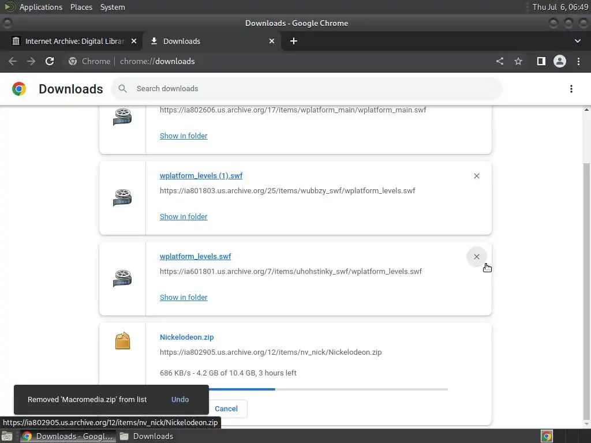The image size is (591, 443).
Task: Remove wplatform_levels.swf from list
Action: 476,257
